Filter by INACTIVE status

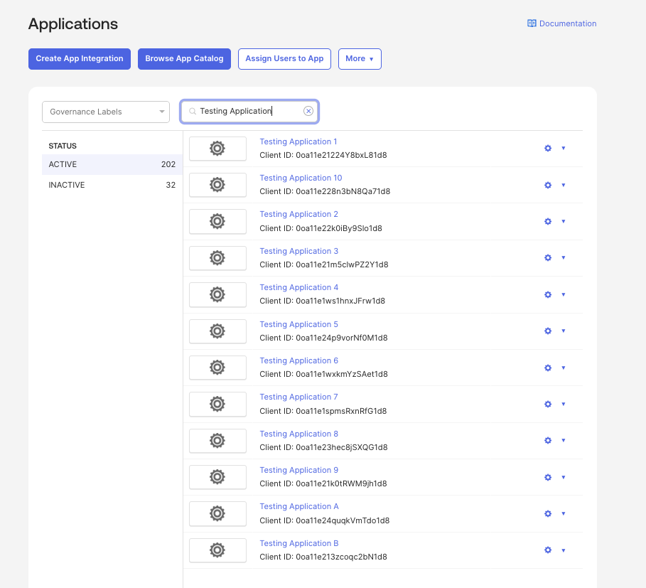(x=112, y=185)
